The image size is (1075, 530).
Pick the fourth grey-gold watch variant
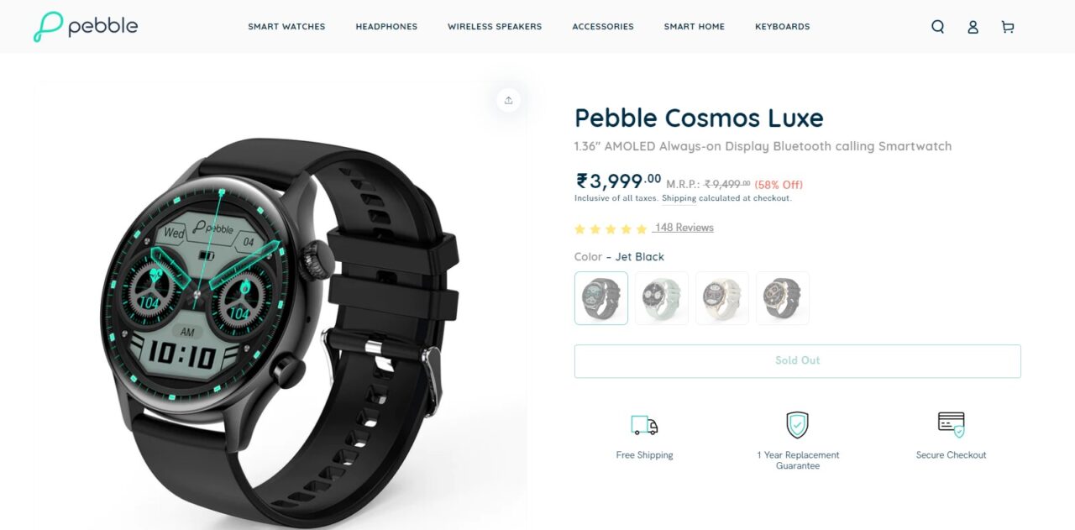[783, 298]
